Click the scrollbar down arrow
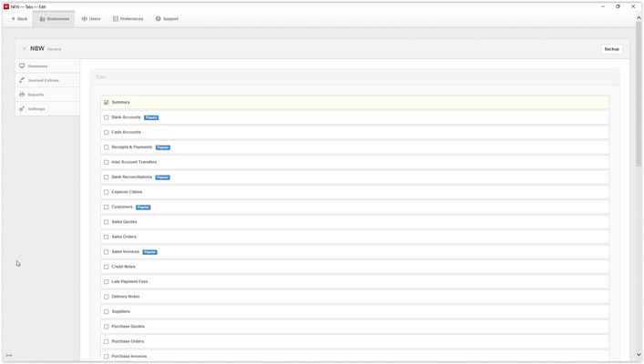This screenshot has width=644, height=364. tap(639, 355)
